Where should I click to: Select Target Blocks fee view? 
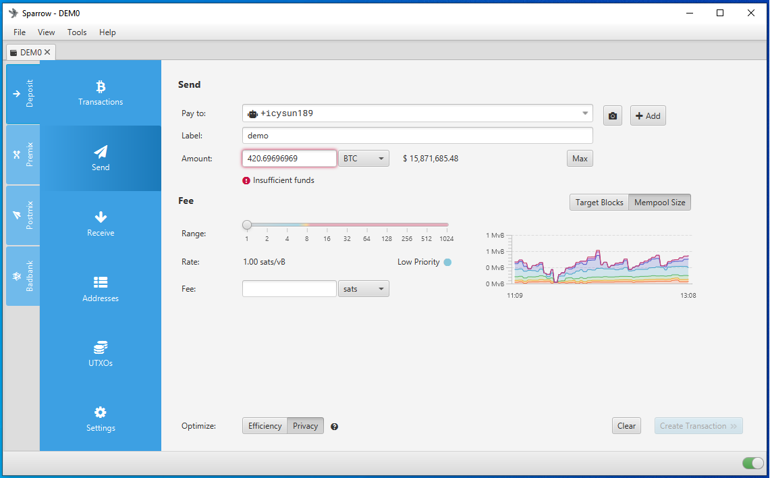(599, 203)
